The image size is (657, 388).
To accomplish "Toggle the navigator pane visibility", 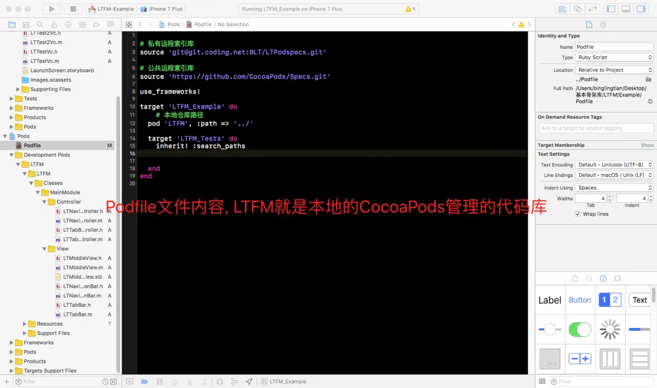I will coord(611,9).
